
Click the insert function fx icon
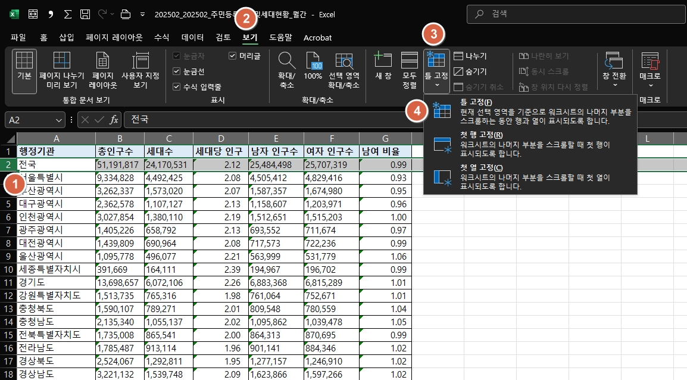point(114,120)
